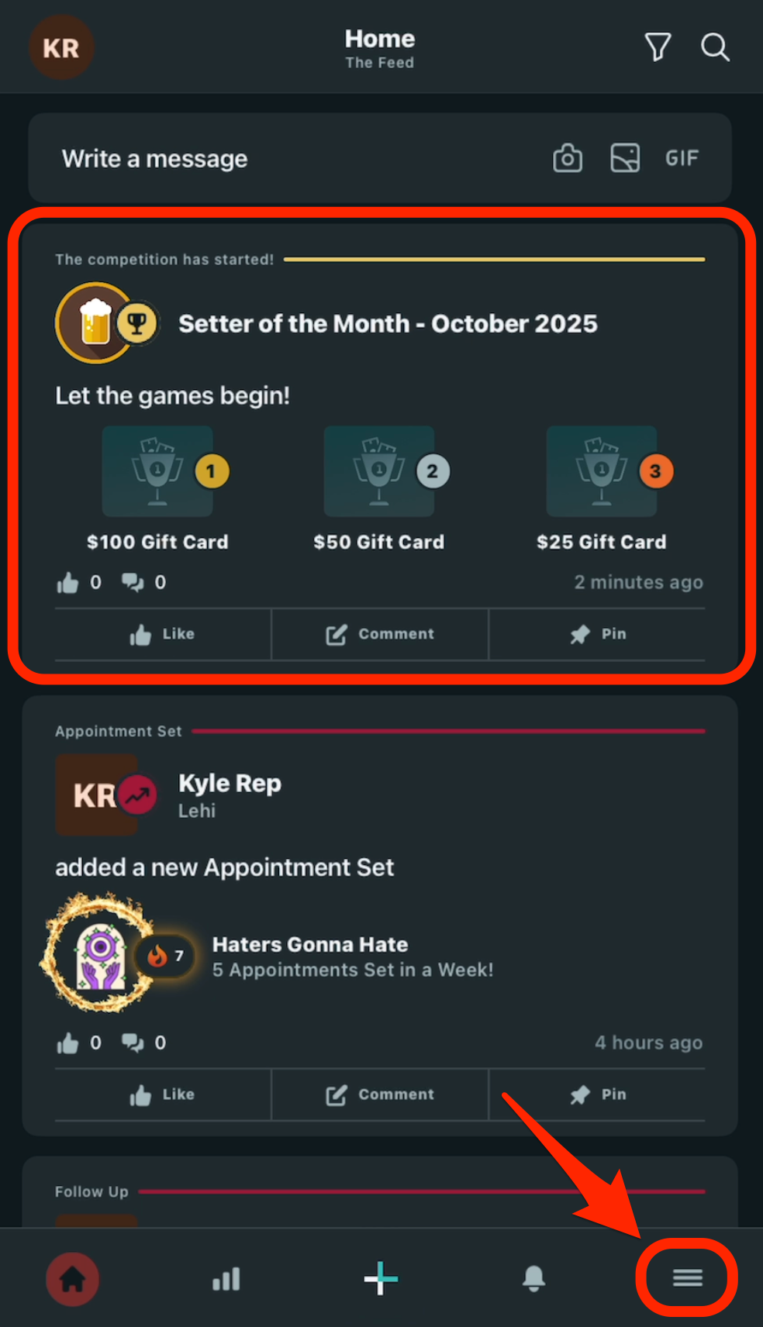Open the $100 Gift Card first prize

pyautogui.click(x=157, y=488)
